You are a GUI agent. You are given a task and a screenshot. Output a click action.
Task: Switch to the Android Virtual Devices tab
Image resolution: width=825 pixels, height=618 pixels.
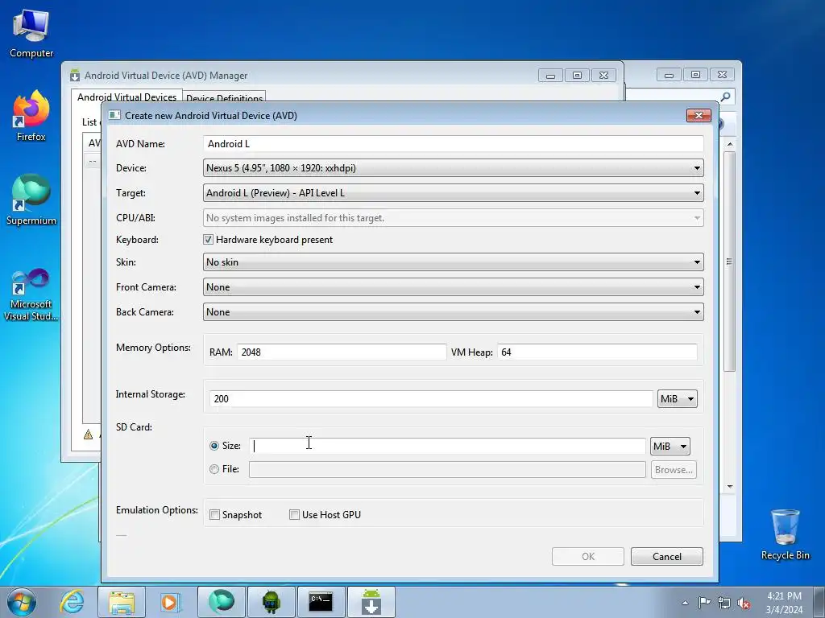click(x=126, y=97)
